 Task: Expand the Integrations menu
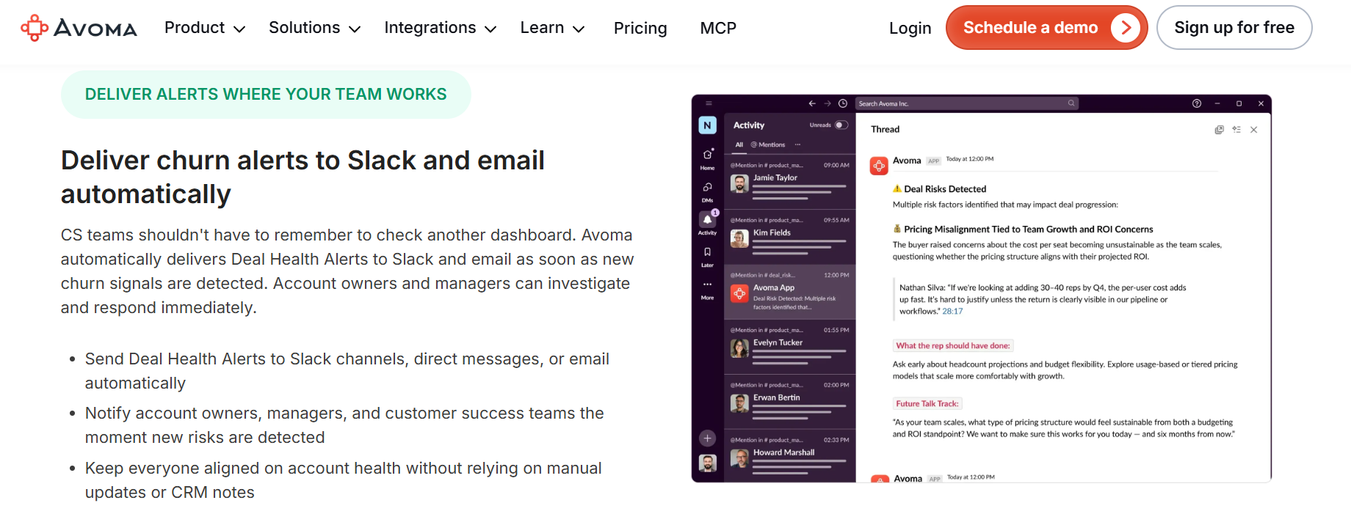(441, 28)
